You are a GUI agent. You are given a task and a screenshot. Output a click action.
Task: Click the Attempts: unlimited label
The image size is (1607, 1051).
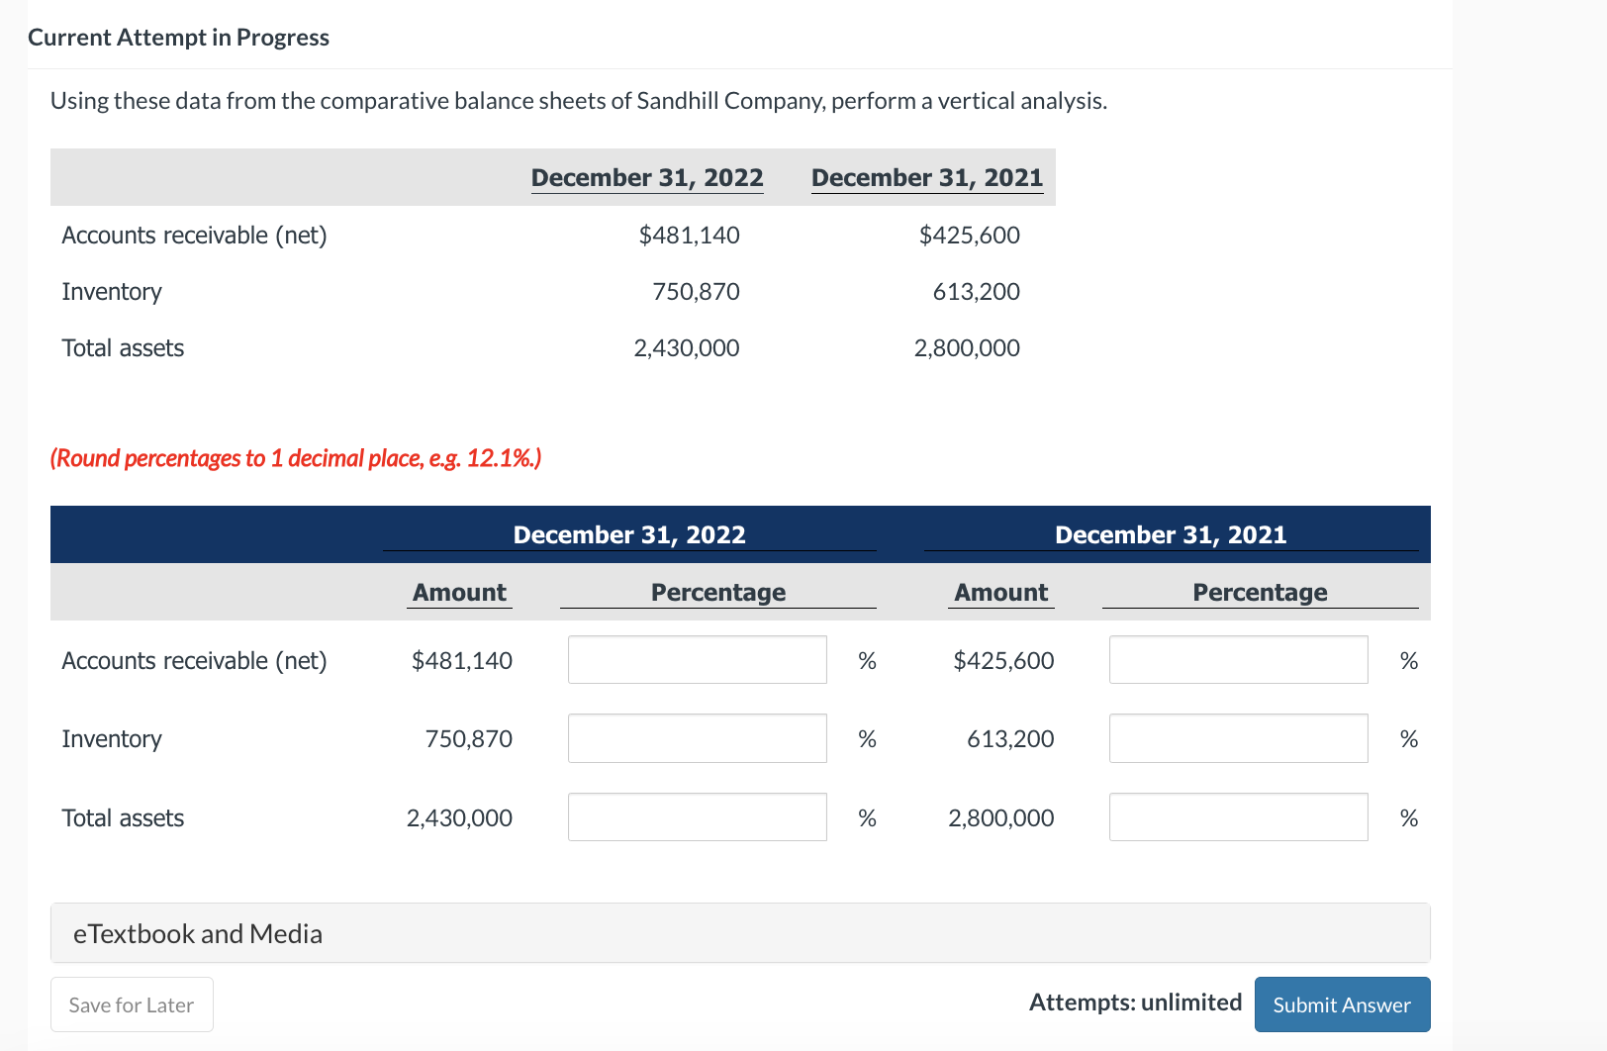1136,1002
